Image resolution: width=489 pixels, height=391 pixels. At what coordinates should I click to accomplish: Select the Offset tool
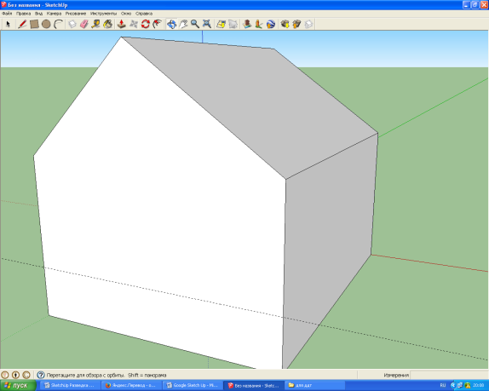(158, 24)
